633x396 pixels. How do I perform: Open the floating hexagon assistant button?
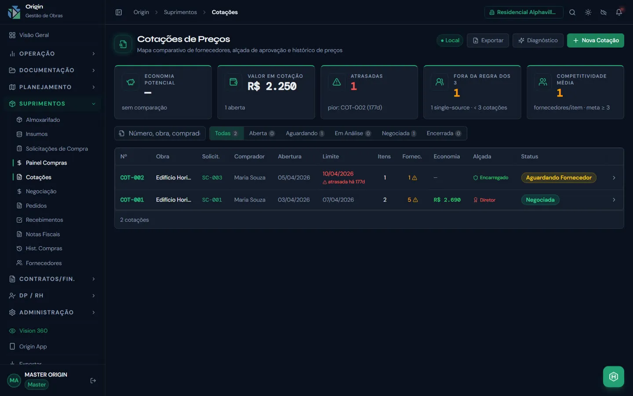(614, 377)
